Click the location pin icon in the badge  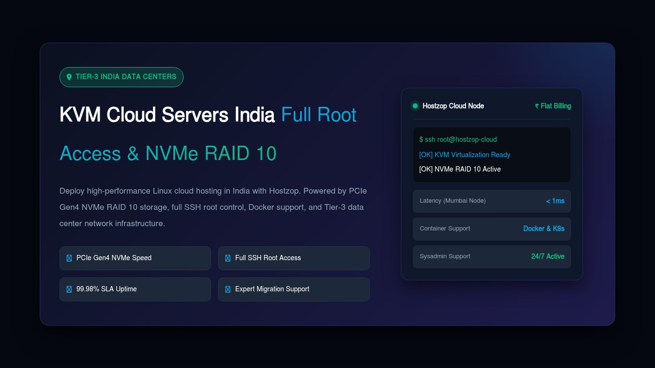coord(69,77)
